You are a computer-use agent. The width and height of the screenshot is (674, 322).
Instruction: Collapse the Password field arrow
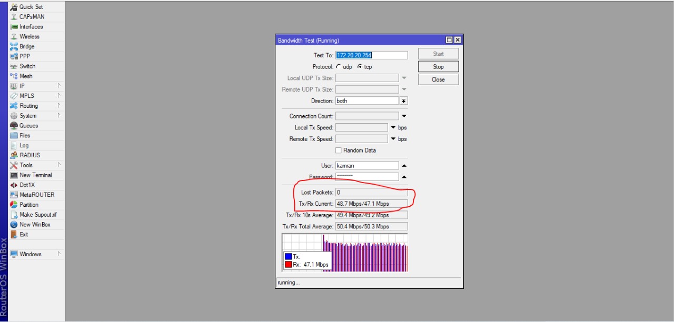404,177
